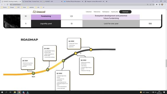Click the page vertical scrollbar thumb
The width and height of the screenshot is (167, 94).
pyautogui.click(x=166, y=63)
